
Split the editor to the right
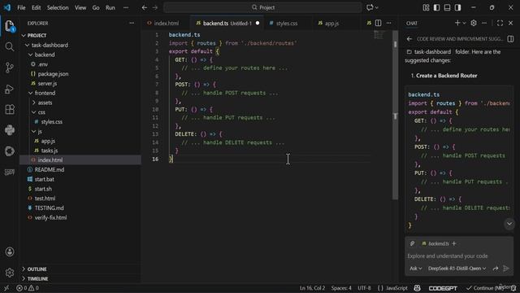[378, 23]
